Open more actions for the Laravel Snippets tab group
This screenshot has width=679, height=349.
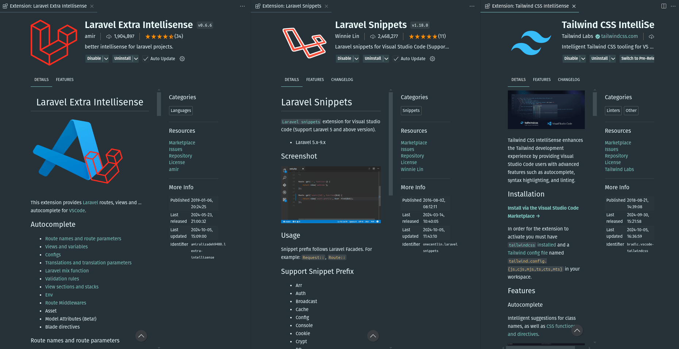[x=472, y=6]
